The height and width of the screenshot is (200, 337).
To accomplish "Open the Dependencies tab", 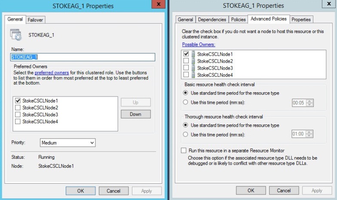I will pyautogui.click(x=212, y=19).
